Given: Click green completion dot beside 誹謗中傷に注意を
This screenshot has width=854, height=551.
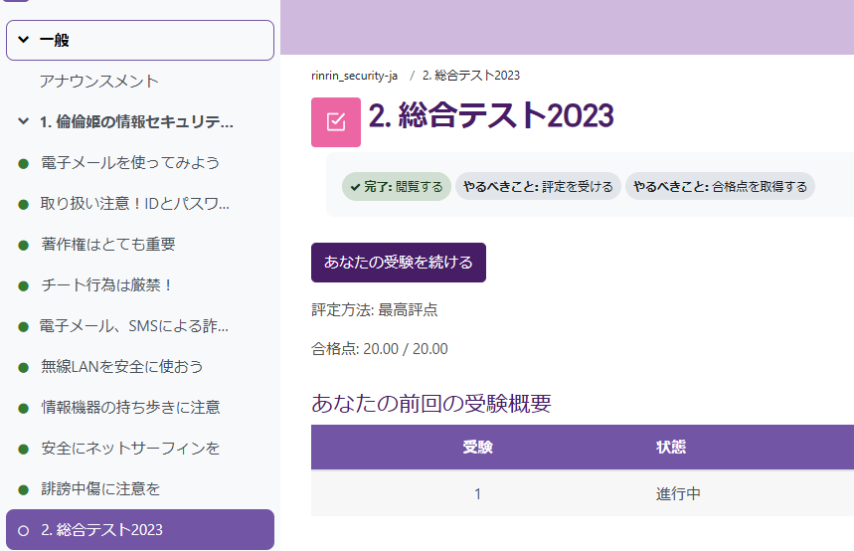Looking at the screenshot, I should click(x=24, y=490).
